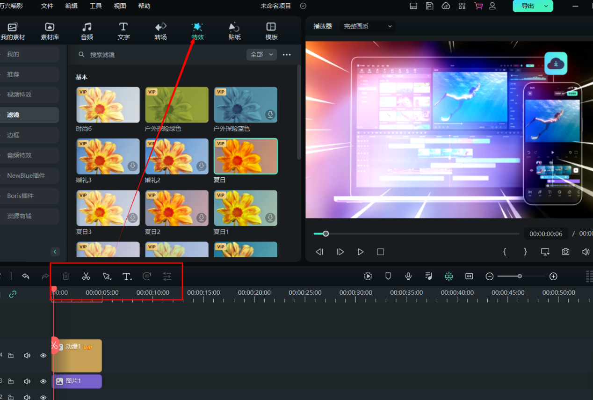The height and width of the screenshot is (400, 593).
Task: Click the scissors split tool in timeline toolbar
Action: coord(86,276)
